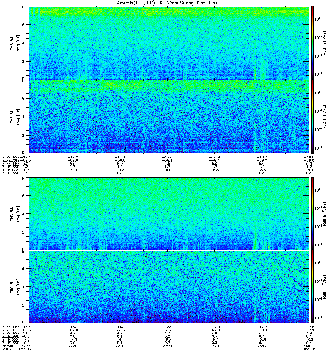Select the THC B⊥ freq [Hz] axis label

pyautogui.click(x=15, y=214)
